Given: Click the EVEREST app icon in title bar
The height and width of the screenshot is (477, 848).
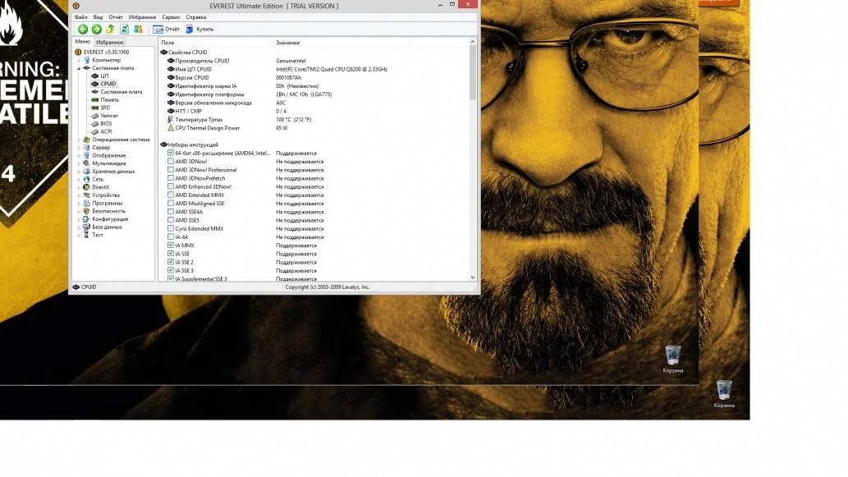Looking at the screenshot, I should coord(76,6).
